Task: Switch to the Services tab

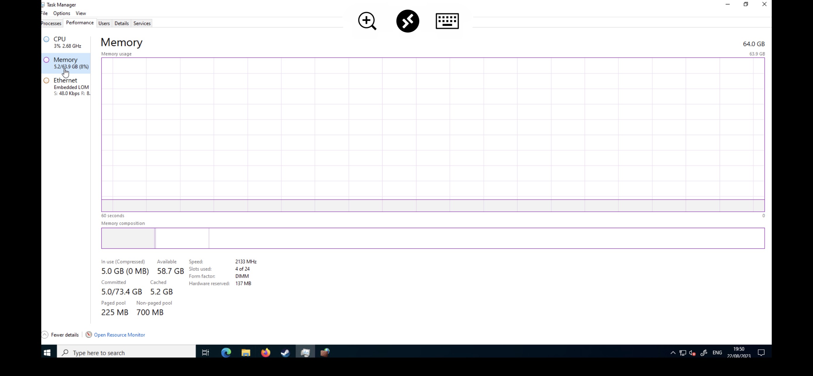Action: tap(142, 23)
